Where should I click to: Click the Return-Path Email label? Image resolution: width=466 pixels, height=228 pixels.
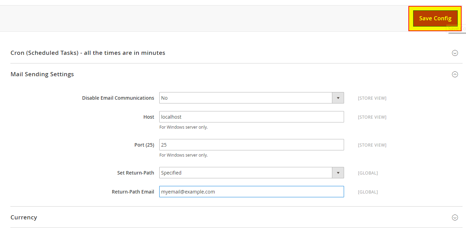pyautogui.click(x=133, y=192)
